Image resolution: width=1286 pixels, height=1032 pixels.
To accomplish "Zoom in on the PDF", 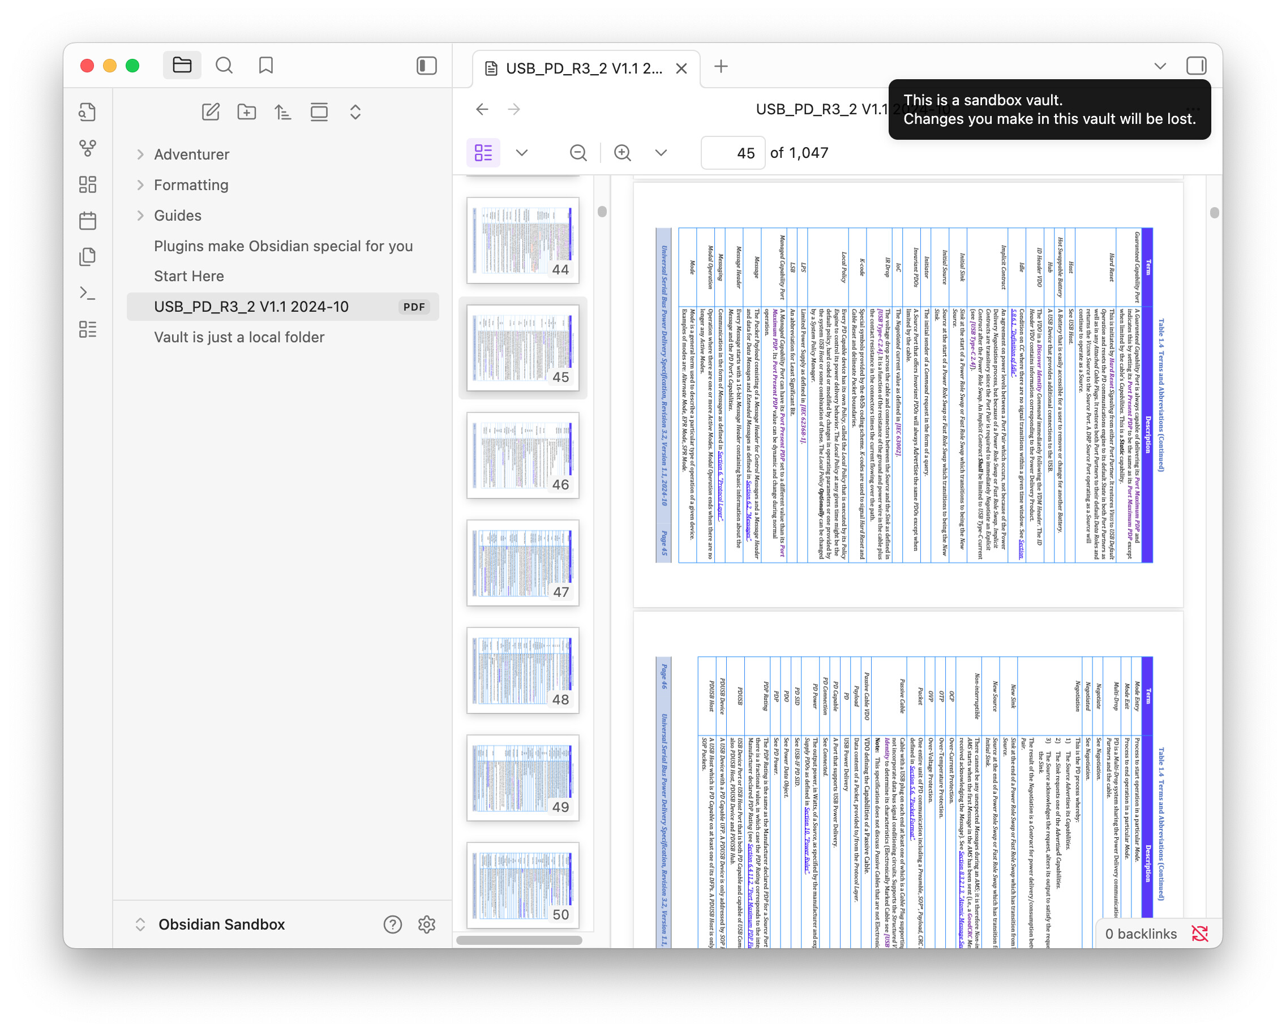I will [623, 153].
